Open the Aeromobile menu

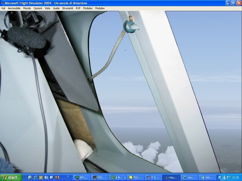tap(14, 8)
